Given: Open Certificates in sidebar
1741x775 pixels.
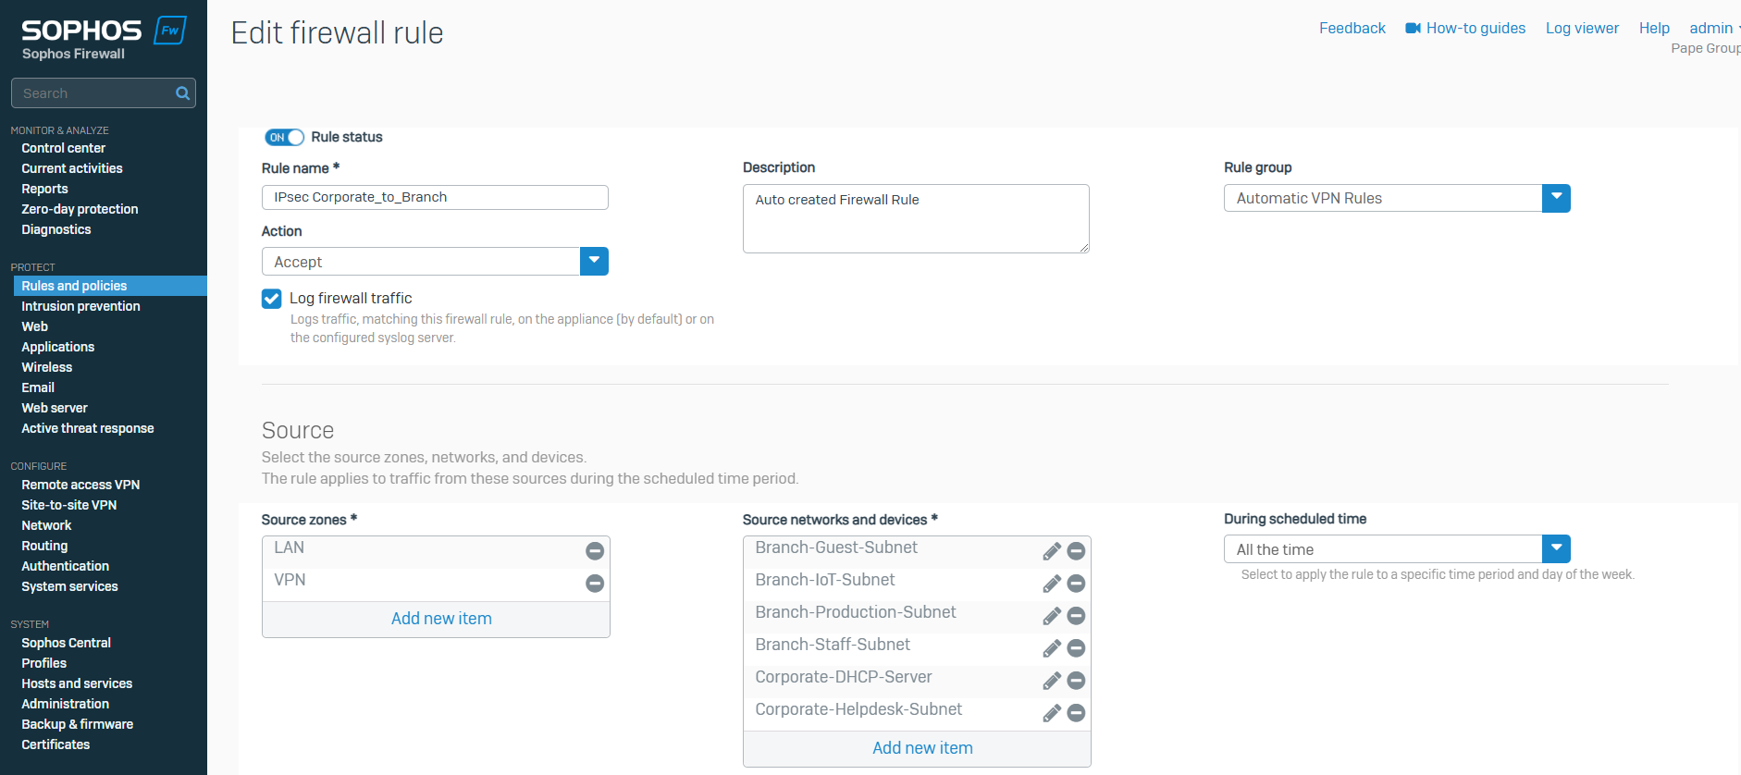Looking at the screenshot, I should [56, 744].
